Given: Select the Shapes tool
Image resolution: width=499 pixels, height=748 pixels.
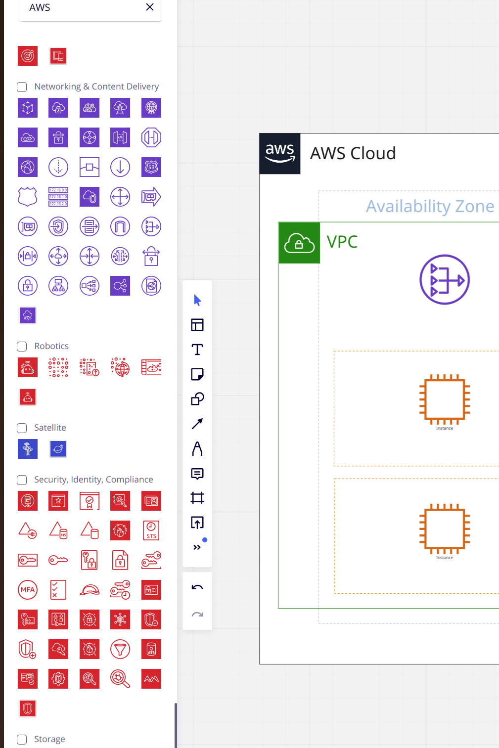Looking at the screenshot, I should [197, 399].
